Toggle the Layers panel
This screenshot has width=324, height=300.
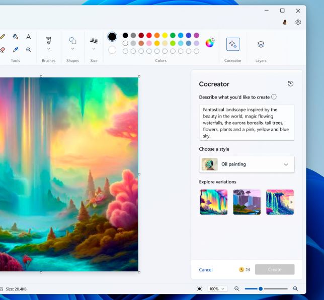point(261,44)
